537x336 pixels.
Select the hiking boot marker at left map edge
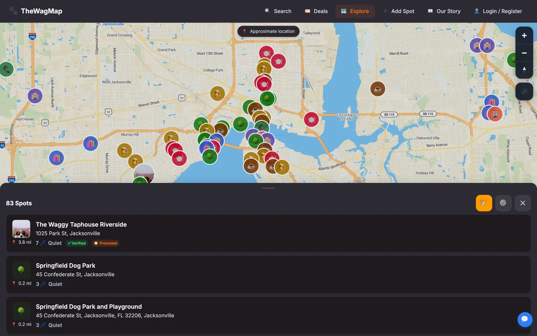(x=6, y=69)
